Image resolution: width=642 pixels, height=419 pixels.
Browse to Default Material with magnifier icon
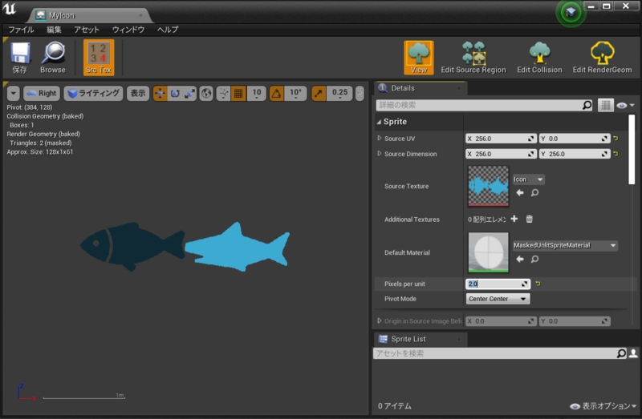click(534, 259)
